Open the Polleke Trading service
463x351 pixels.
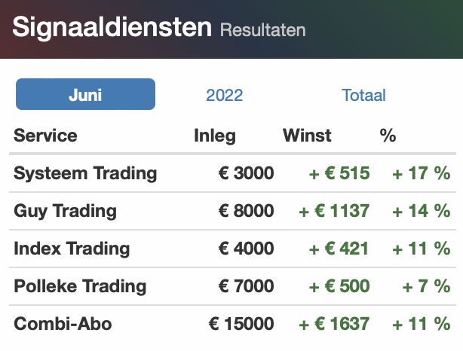[x=80, y=286]
